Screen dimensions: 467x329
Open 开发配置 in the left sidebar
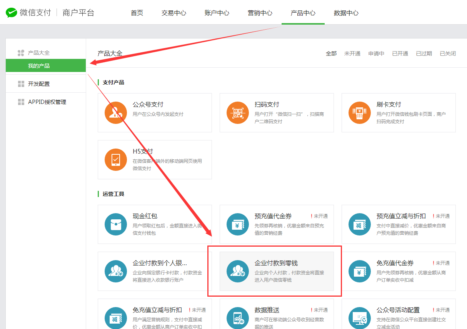click(39, 84)
